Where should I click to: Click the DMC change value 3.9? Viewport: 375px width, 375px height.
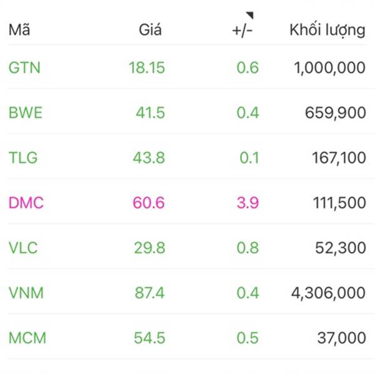click(247, 202)
